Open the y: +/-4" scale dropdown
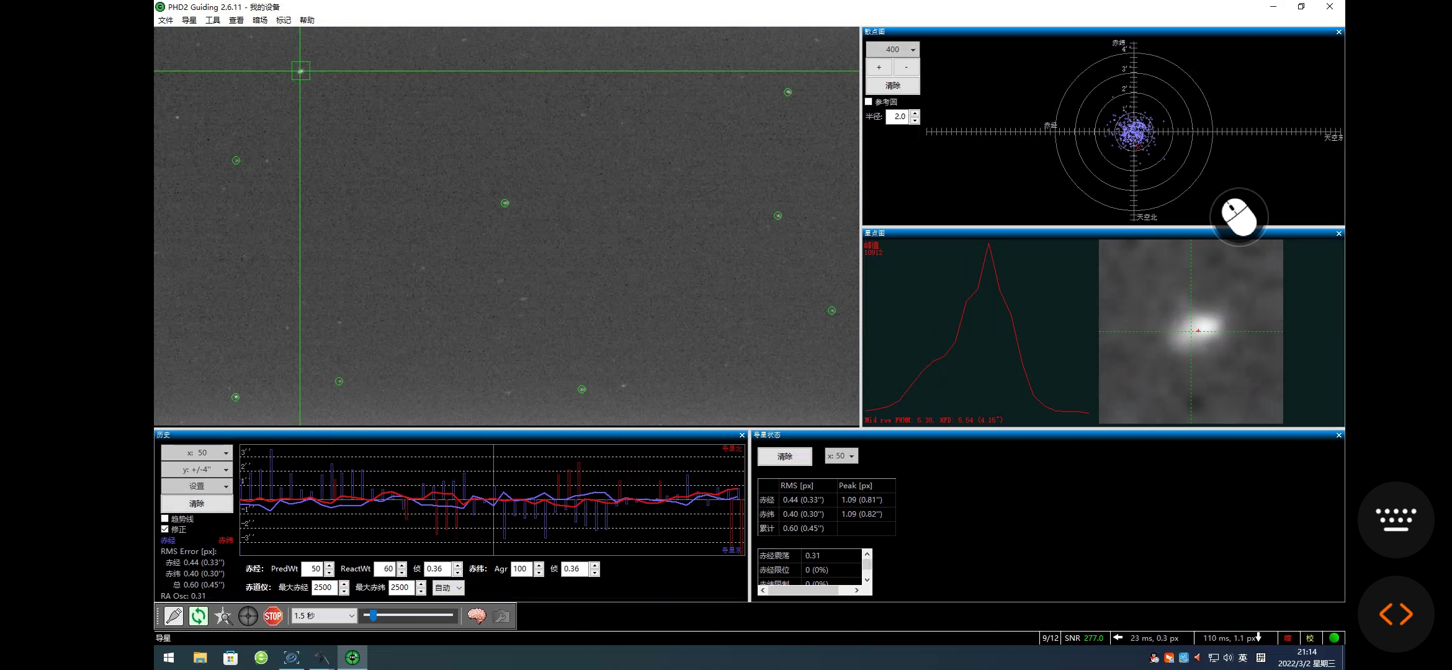Viewport: 1452px width, 670px height. tap(197, 470)
